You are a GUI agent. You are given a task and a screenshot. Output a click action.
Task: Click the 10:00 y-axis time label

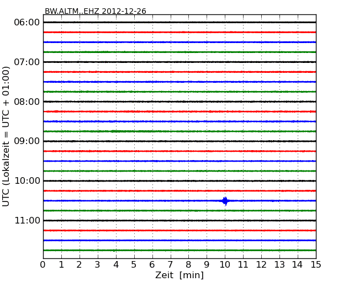27,181
